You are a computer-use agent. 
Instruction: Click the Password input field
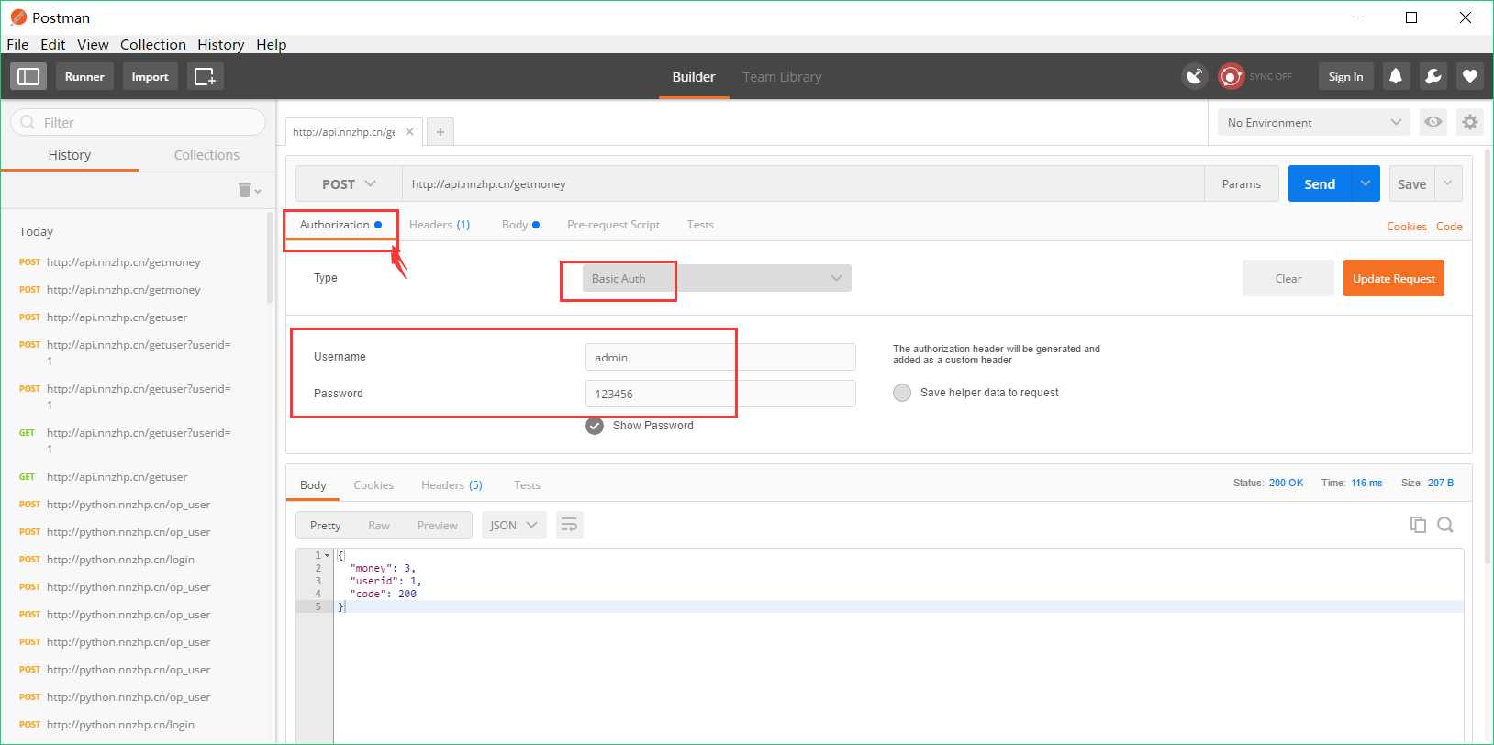(720, 394)
